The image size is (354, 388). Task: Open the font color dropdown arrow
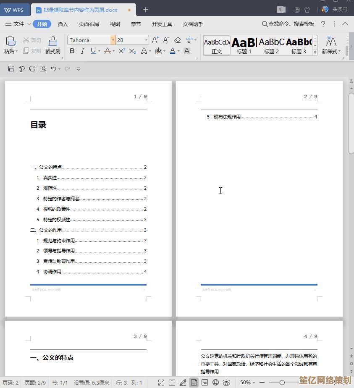(x=178, y=51)
